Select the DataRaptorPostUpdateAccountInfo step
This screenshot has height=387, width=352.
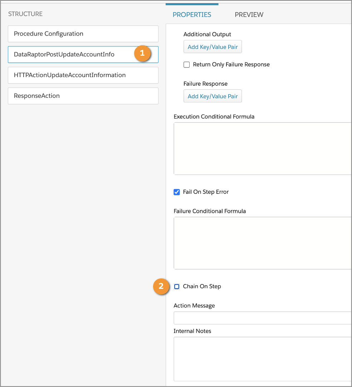pyautogui.click(x=83, y=55)
